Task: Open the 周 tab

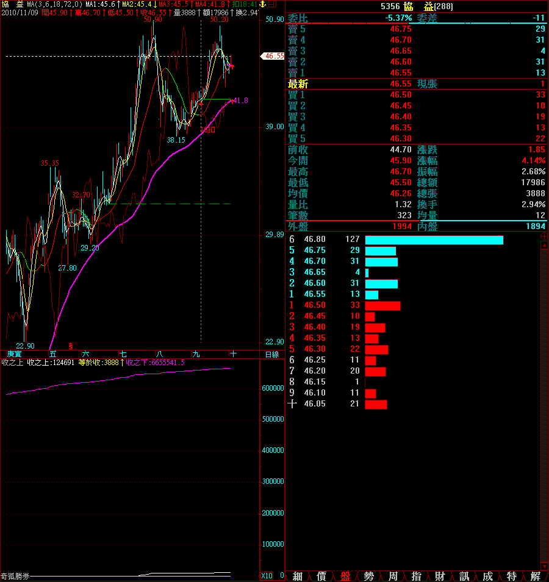Action: pos(393,576)
